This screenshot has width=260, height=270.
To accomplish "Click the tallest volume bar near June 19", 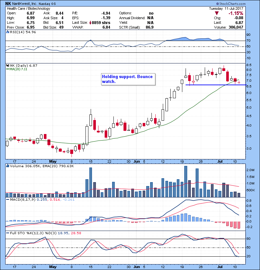I will point(186,182).
